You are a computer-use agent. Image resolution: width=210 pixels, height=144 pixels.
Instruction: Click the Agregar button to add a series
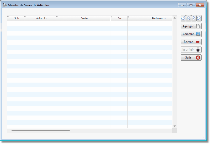(191, 26)
